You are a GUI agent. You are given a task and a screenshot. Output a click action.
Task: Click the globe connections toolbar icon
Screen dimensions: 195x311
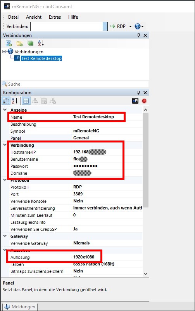(138, 26)
